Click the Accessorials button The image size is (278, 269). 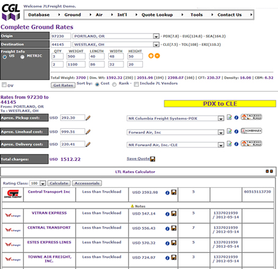coord(87,183)
